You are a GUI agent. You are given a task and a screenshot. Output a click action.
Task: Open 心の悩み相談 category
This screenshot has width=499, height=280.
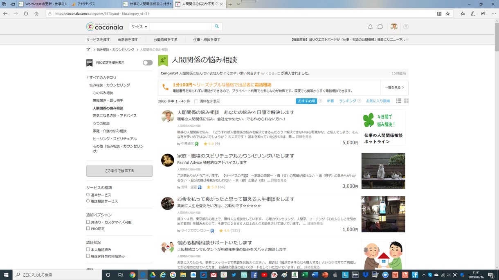tap(103, 93)
